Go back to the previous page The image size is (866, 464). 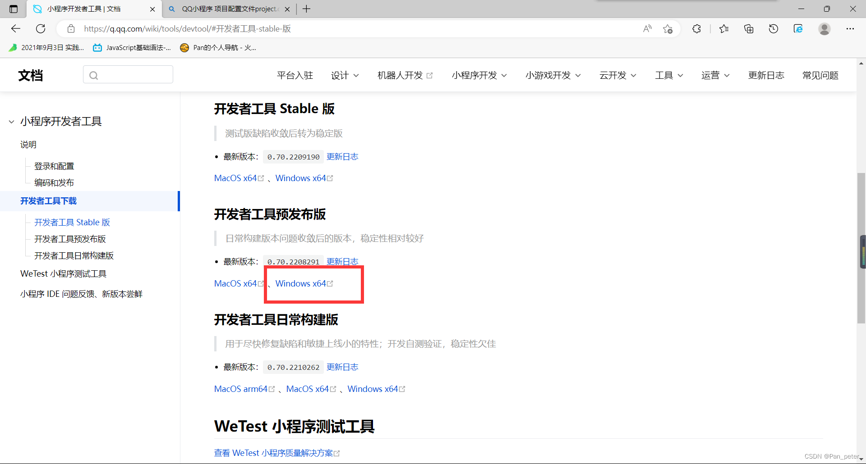16,29
